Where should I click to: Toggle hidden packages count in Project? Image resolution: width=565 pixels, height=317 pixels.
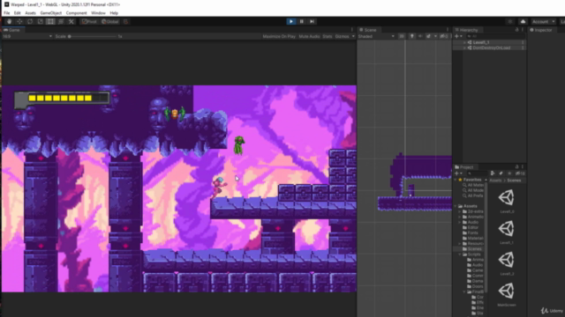click(x=520, y=173)
